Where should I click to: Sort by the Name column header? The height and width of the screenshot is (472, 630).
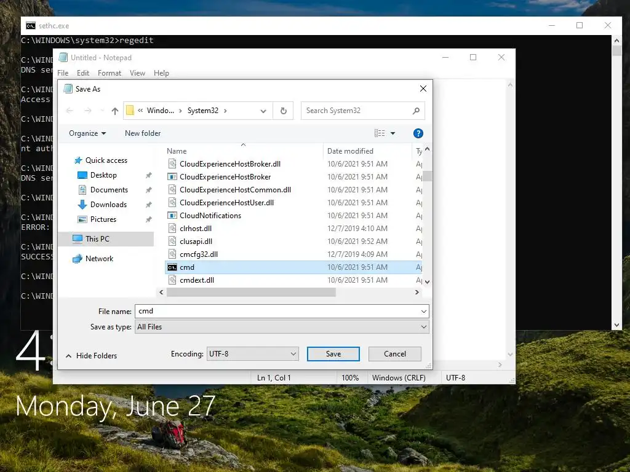244,151
